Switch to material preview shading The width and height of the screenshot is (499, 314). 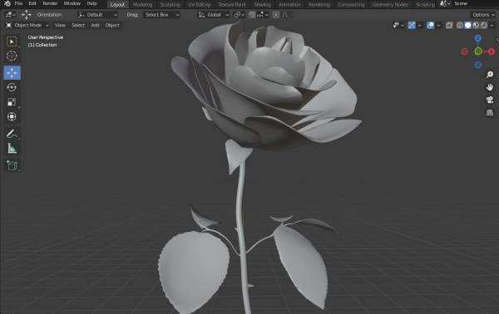(476, 25)
